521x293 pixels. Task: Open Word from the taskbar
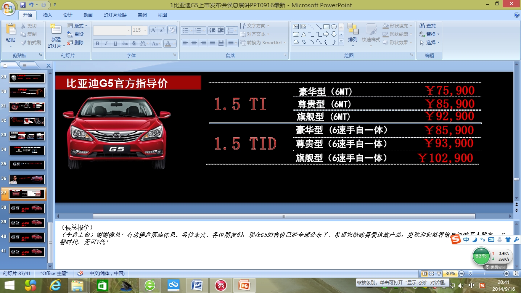pyautogui.click(x=197, y=285)
